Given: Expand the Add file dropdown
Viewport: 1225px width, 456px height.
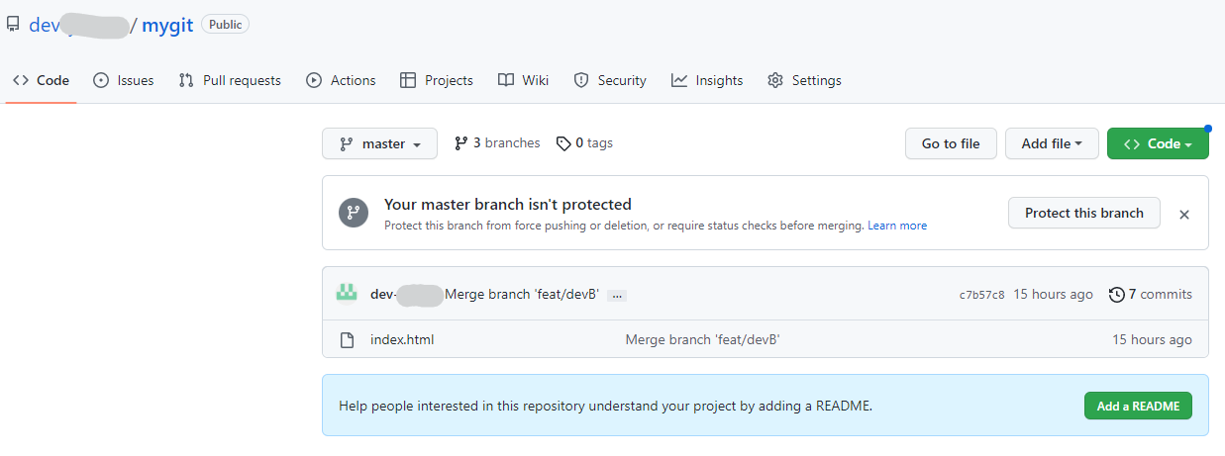Looking at the screenshot, I should point(1052,143).
